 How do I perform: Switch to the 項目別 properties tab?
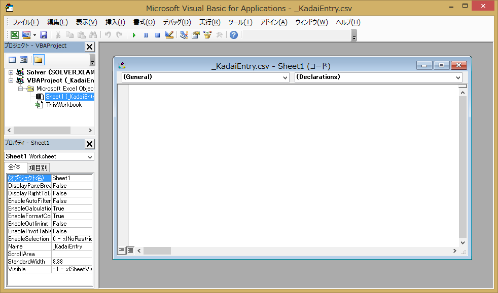[38, 168]
